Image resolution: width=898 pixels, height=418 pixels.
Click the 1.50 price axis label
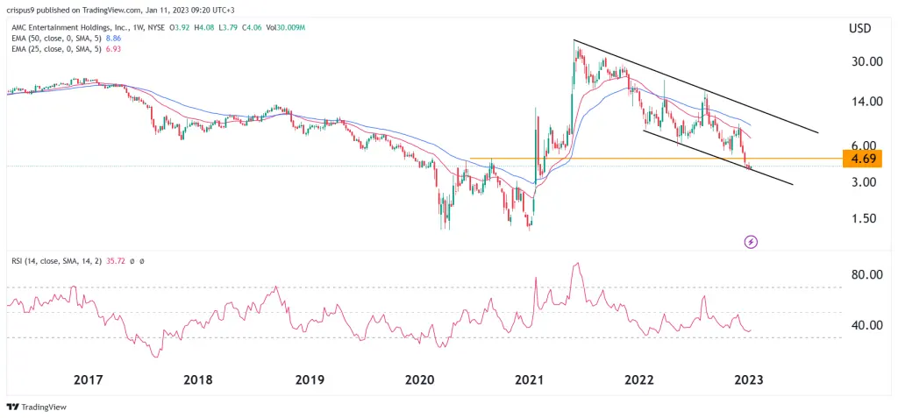[x=866, y=219]
